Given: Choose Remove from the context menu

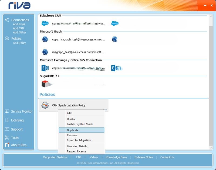Looking at the screenshot, I should pos(82,135).
